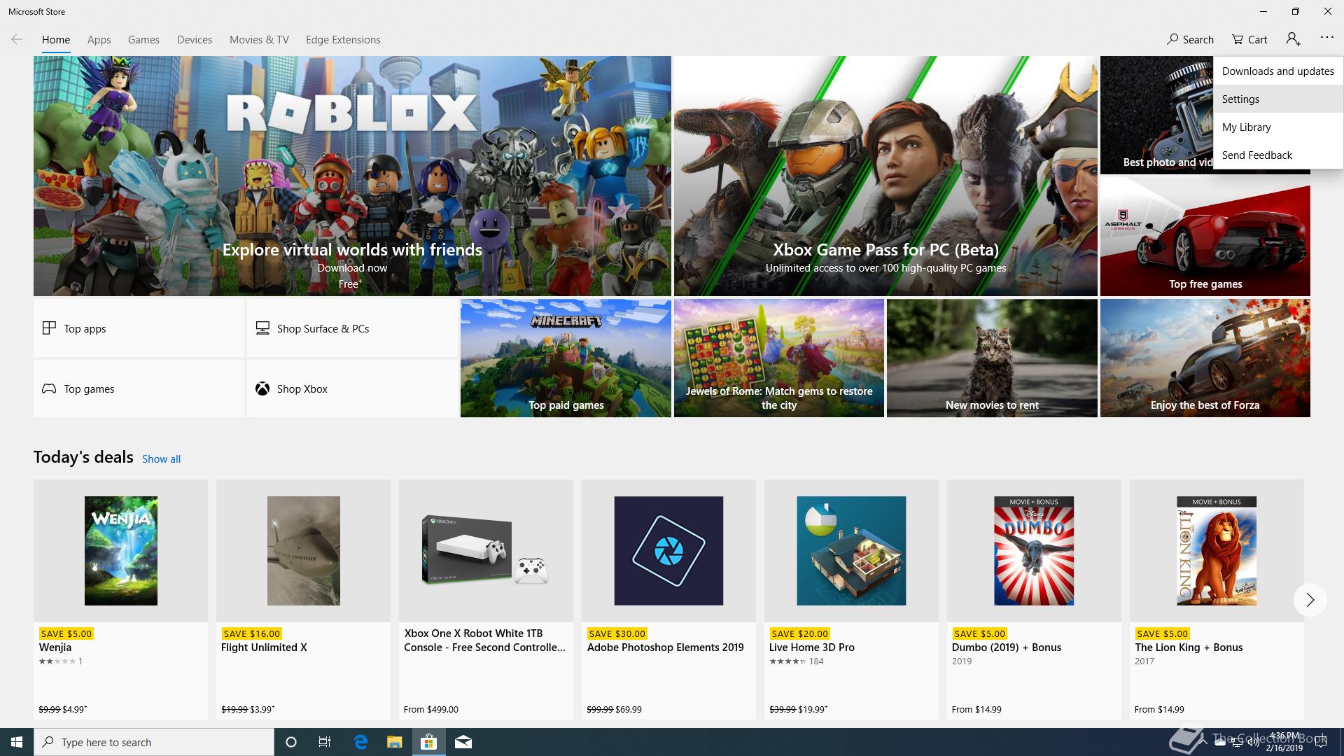The height and width of the screenshot is (756, 1344).
Task: Launch Microsoft Edge from taskbar
Action: pyautogui.click(x=360, y=742)
